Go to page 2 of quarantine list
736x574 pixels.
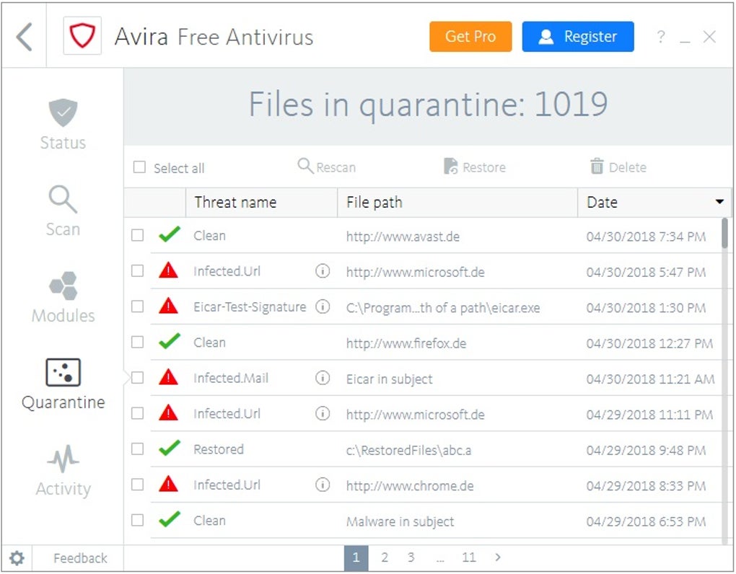(385, 557)
